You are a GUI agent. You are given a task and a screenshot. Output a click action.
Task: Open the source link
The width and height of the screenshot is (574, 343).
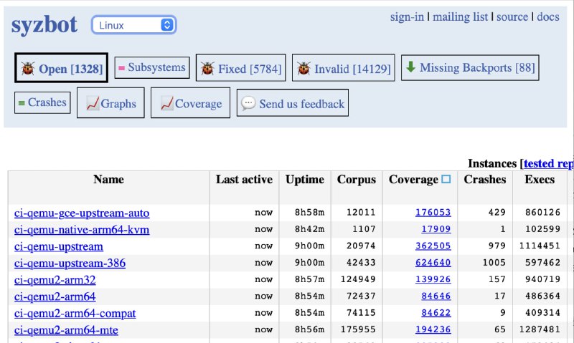point(512,16)
